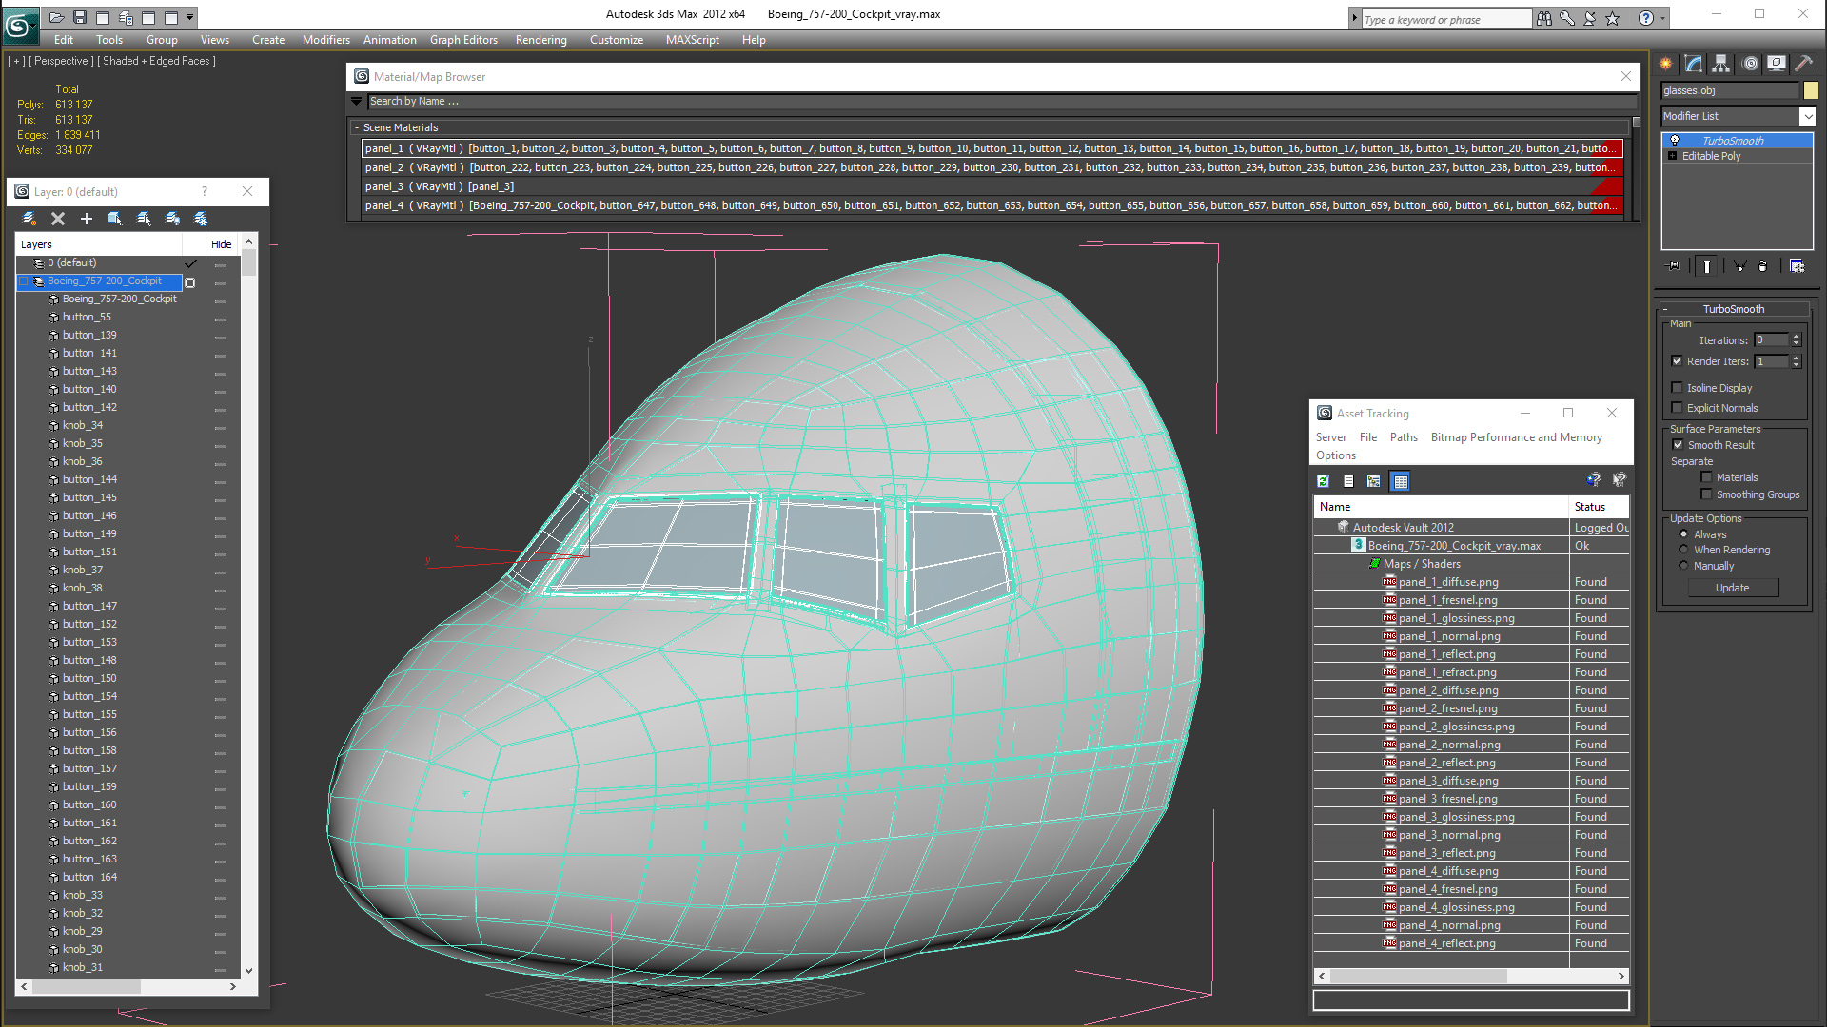Click the Hide column header in Layers
The image size is (1827, 1027).
click(221, 244)
